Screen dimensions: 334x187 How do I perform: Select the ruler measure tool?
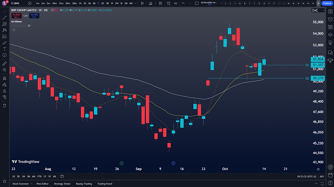(4, 63)
